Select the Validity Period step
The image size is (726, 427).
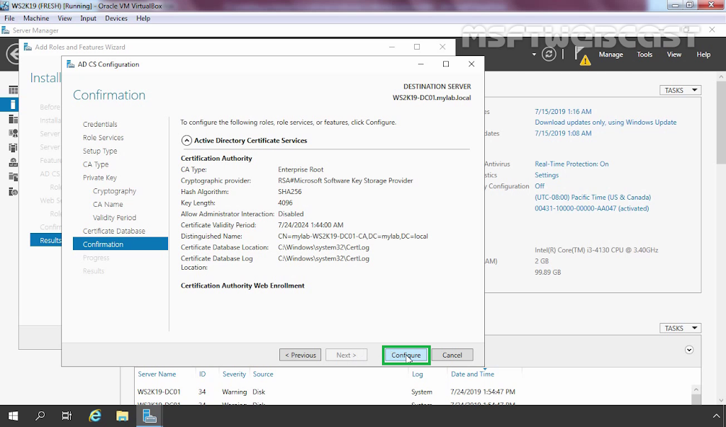point(114,217)
